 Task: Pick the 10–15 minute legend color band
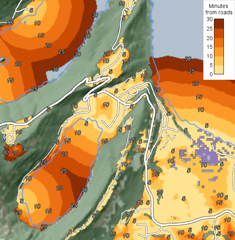219,52
